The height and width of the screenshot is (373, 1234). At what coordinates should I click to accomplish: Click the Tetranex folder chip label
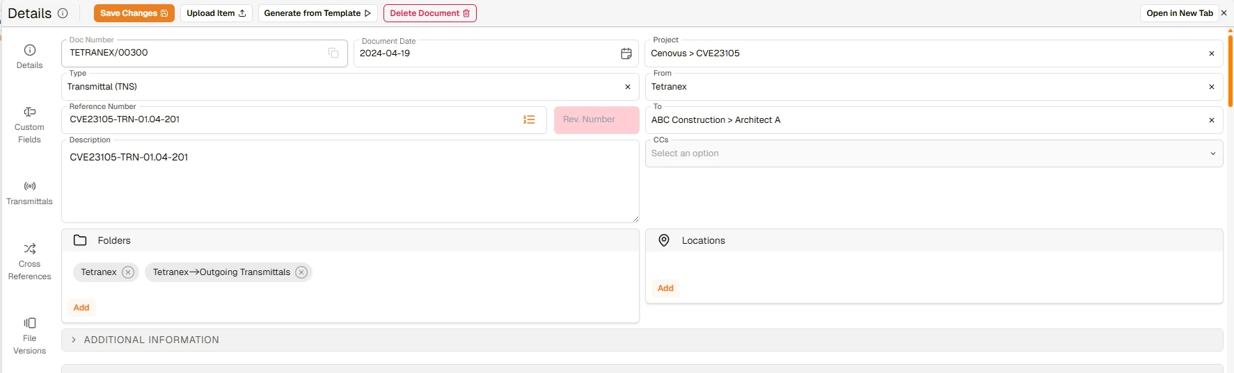[x=99, y=272]
